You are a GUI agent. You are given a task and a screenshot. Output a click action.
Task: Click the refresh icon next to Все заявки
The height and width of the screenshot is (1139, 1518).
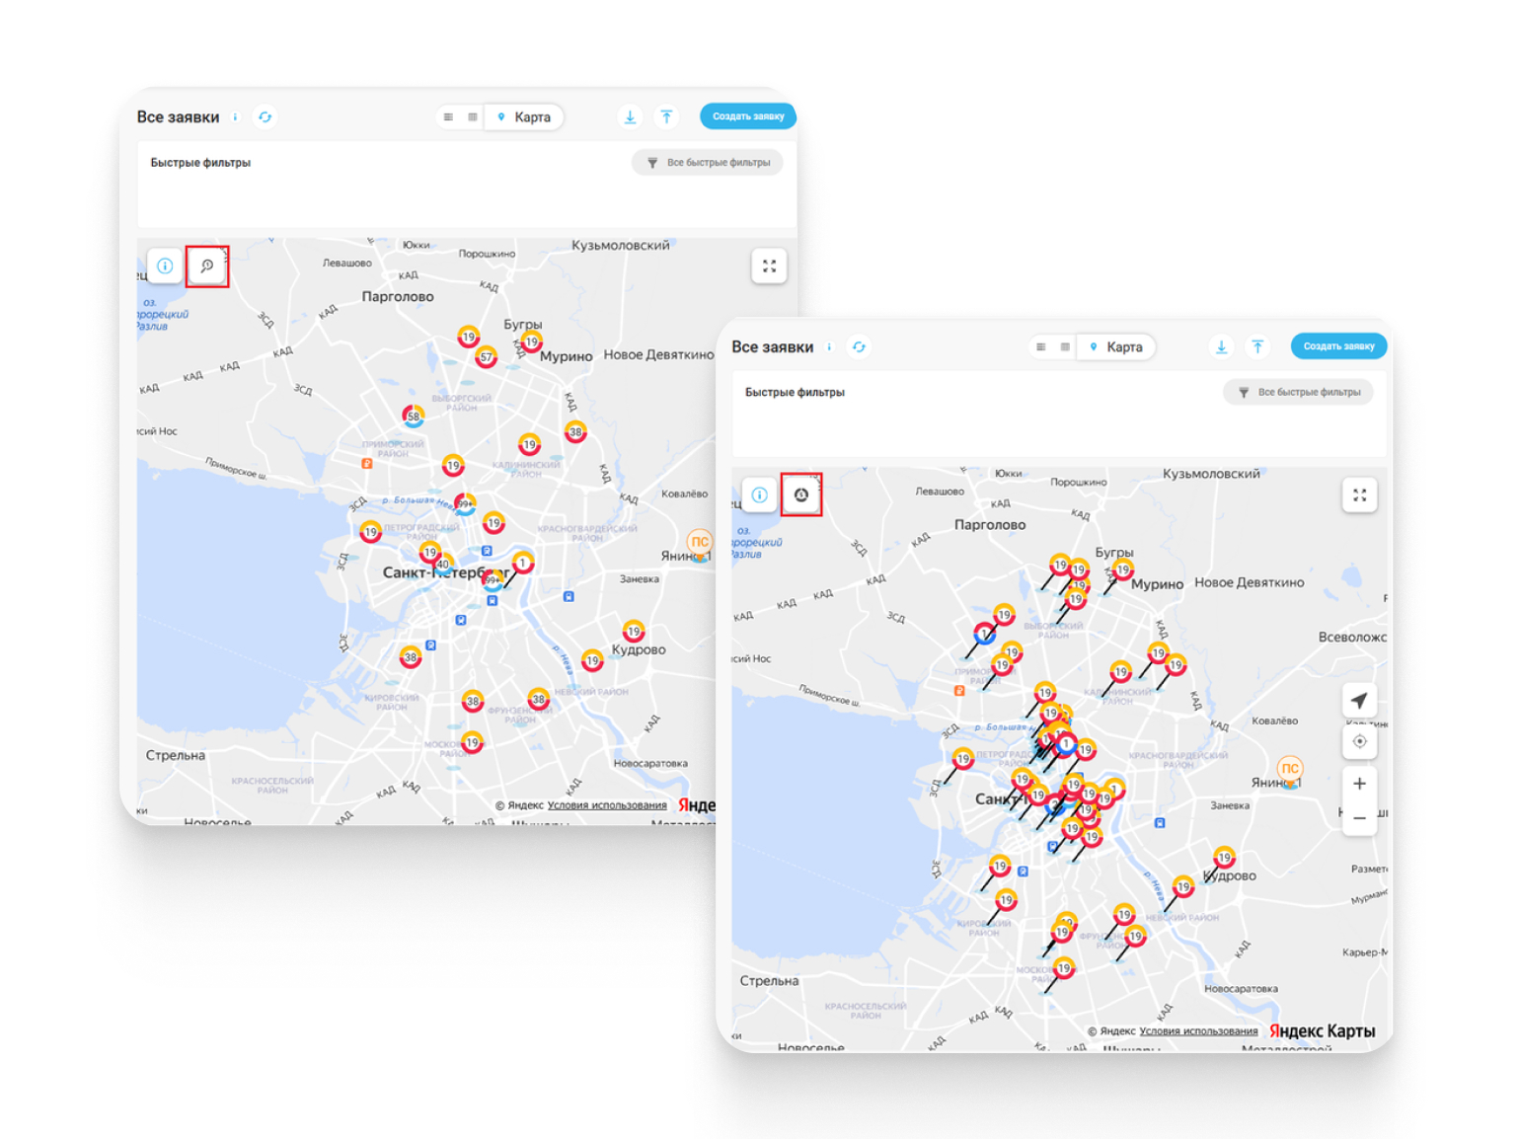click(x=265, y=116)
